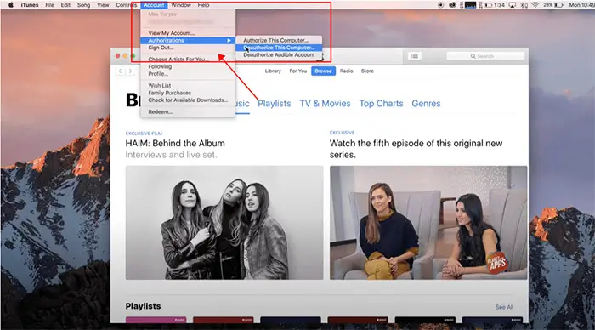595x330 pixels.
Task: Click the Bluetooth status icon
Action: 524,5
